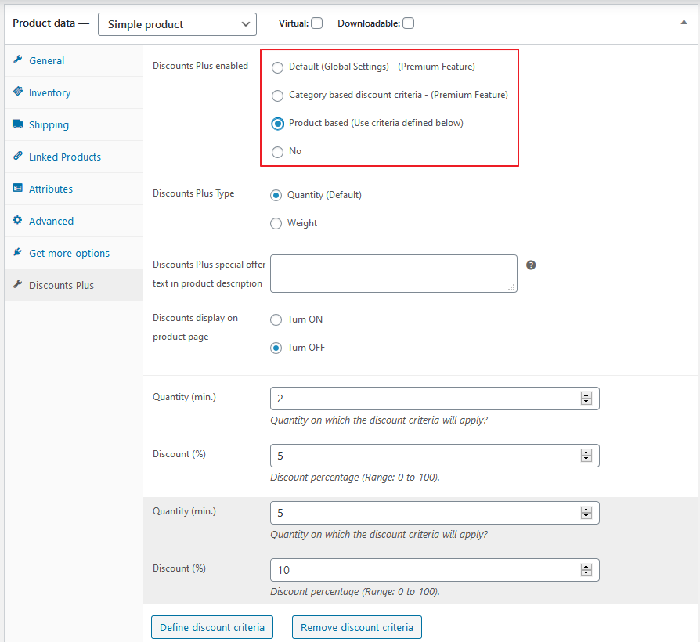Click second Discount (%) field showing 10
Viewport: 700px width, 642px height.
click(435, 570)
